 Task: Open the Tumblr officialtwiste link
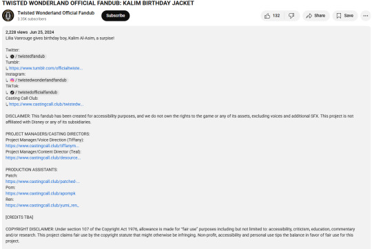(x=45, y=68)
